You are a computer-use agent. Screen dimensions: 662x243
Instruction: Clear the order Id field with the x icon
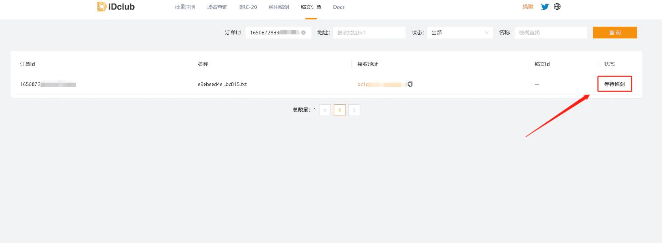303,32
